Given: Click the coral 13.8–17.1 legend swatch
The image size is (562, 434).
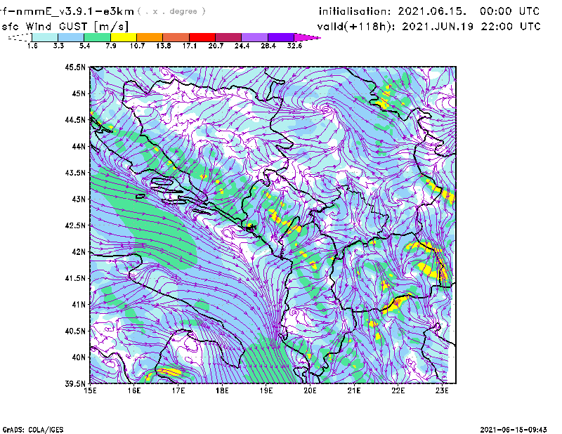Looking at the screenshot, I should click(176, 37).
